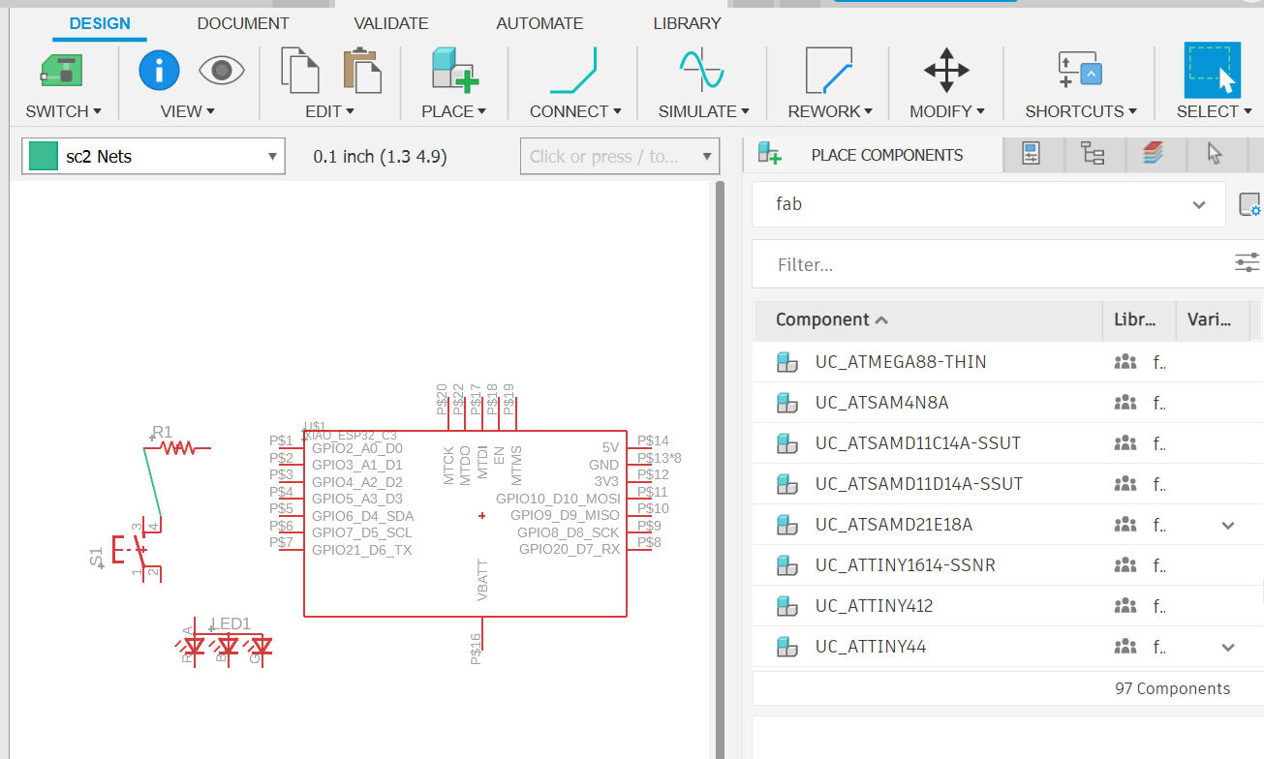Screen dimensions: 1264x759
Task: Switch to the VALIDATE ribbon tab
Action: point(390,23)
